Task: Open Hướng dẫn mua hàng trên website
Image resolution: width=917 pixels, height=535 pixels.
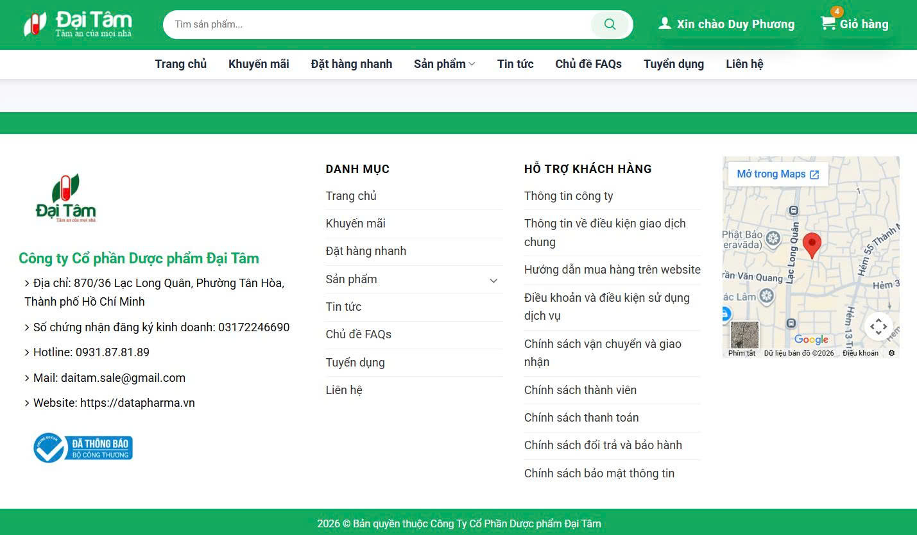Action: pos(612,270)
